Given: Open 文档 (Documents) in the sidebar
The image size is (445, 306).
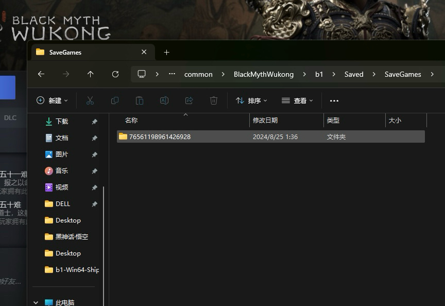Looking at the screenshot, I should (x=62, y=138).
